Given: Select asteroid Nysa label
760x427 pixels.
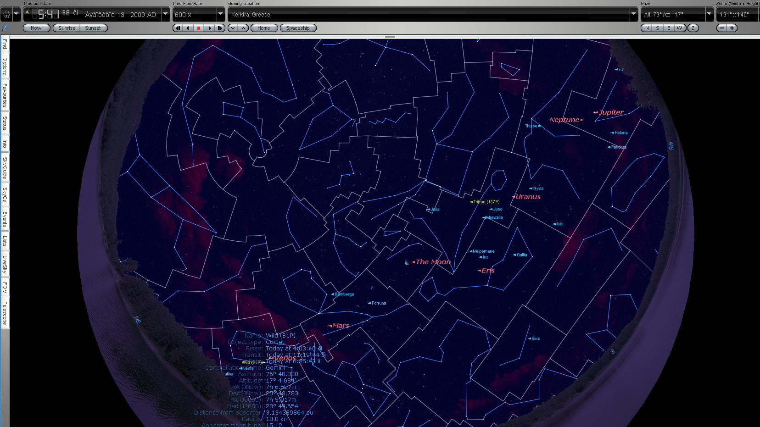Looking at the screenshot, I should click(538, 189).
